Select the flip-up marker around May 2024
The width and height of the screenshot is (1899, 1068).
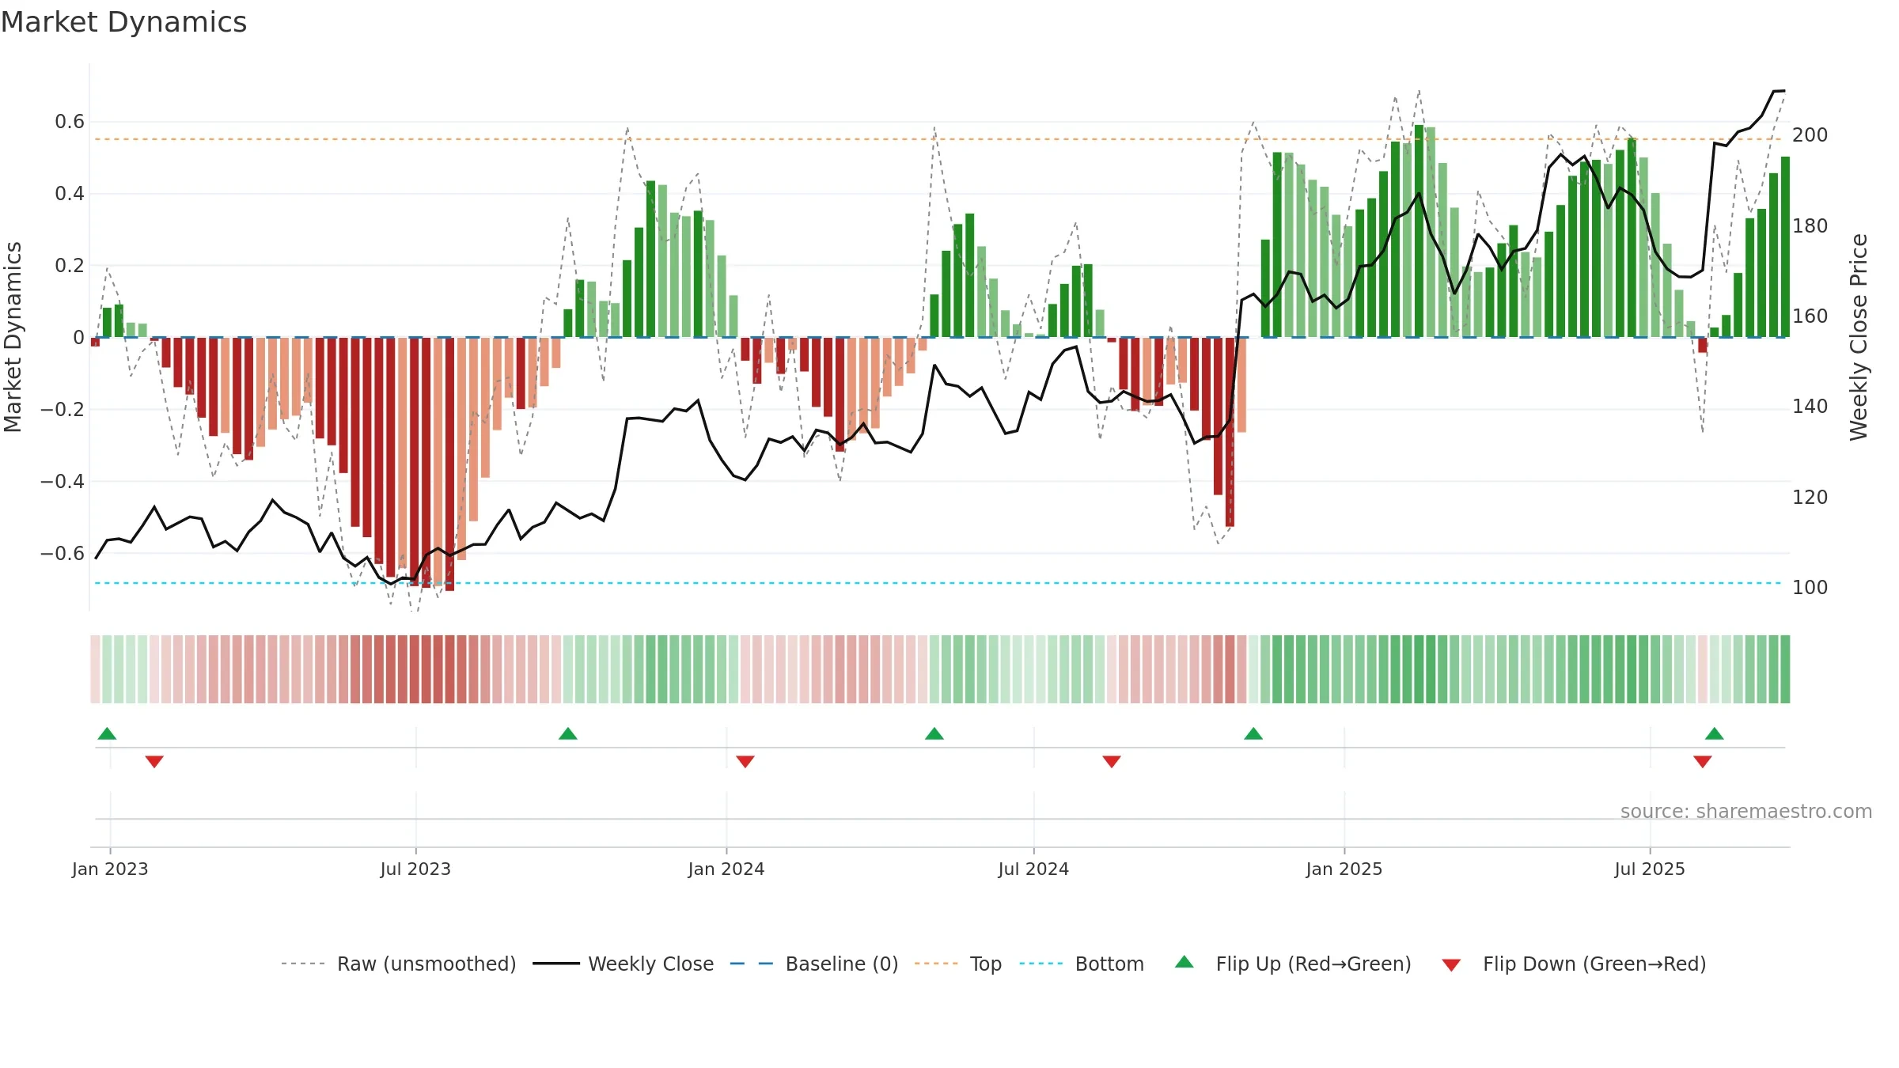934,733
